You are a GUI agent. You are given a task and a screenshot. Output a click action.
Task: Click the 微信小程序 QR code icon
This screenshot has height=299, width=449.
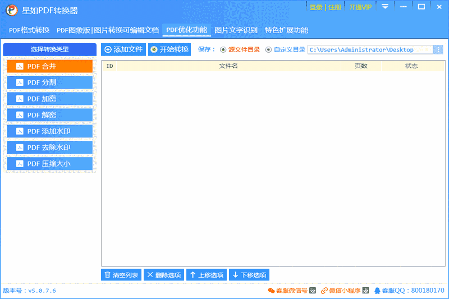point(365,291)
